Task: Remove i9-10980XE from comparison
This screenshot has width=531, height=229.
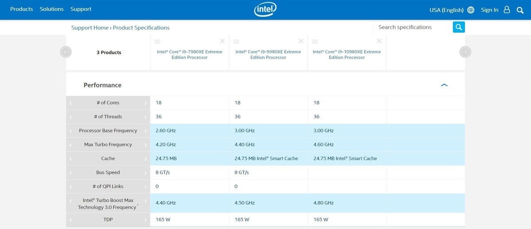Action: pos(379,41)
